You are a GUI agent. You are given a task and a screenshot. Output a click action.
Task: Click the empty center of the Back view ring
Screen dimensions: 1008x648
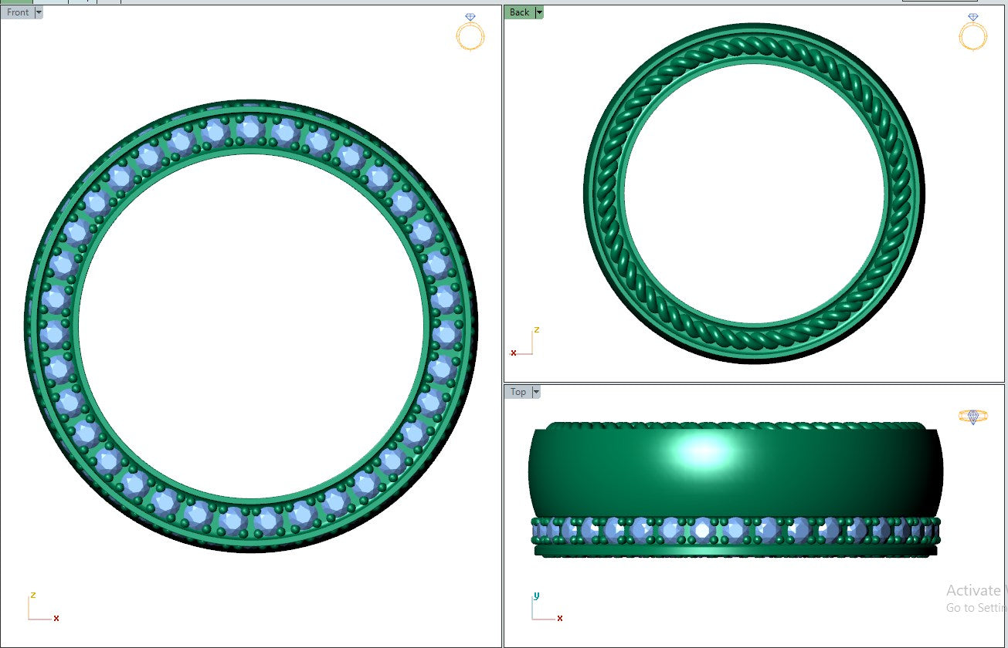coord(753,193)
